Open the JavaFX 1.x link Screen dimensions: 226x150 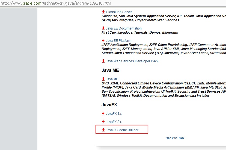click(114, 114)
